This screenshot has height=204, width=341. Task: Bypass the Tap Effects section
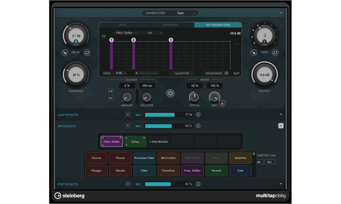click(128, 126)
